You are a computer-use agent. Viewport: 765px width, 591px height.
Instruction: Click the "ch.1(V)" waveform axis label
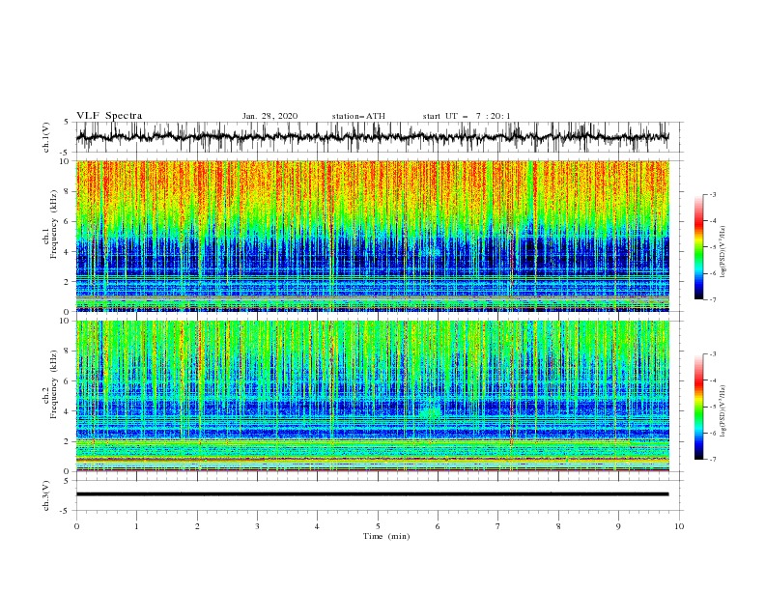(46, 137)
